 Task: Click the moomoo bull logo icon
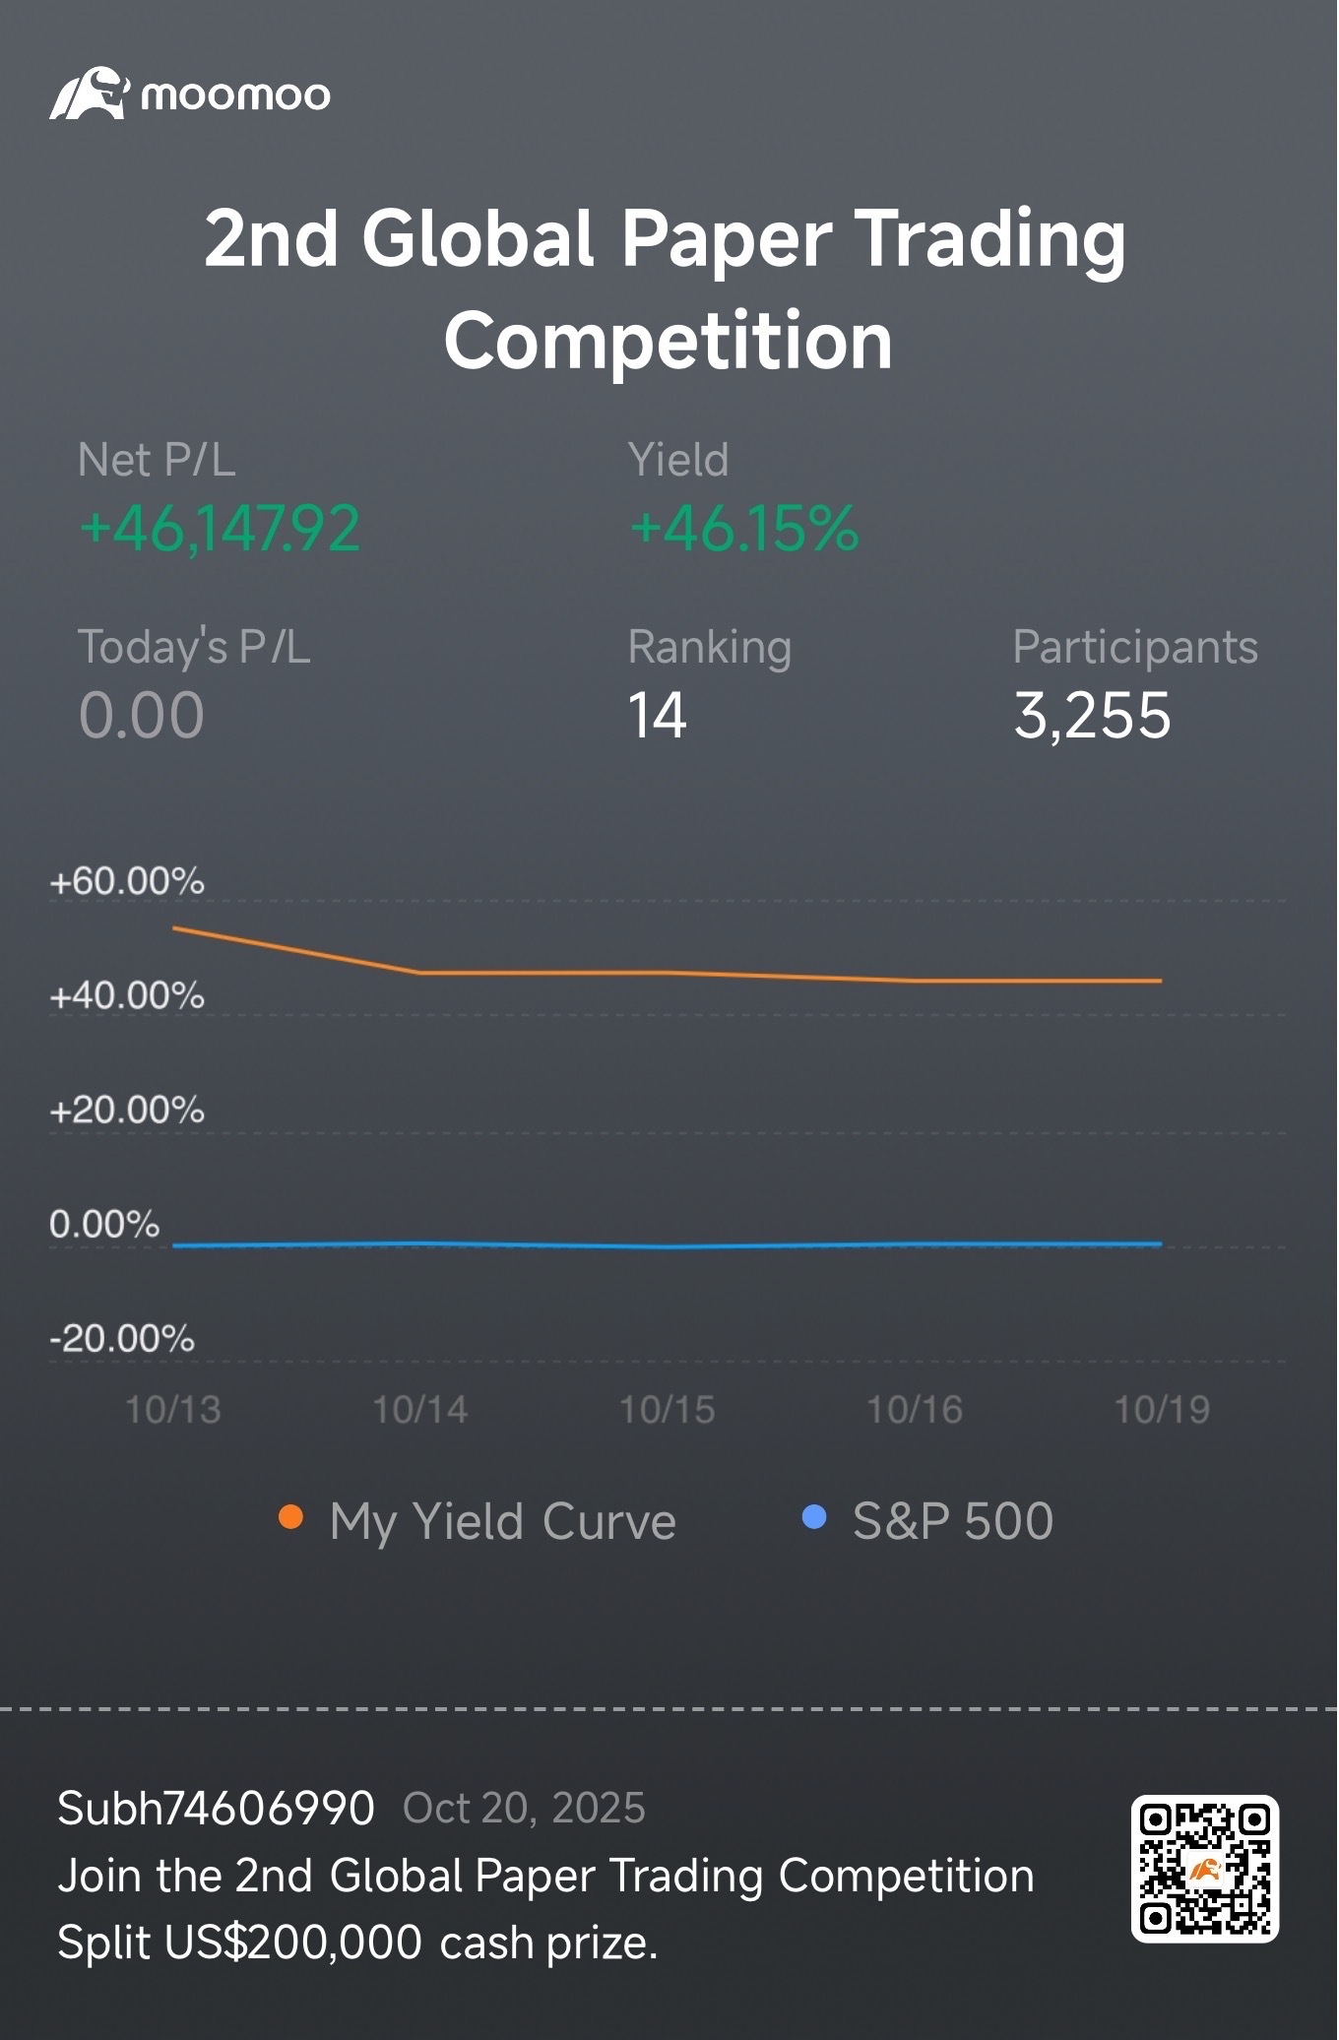tap(89, 95)
